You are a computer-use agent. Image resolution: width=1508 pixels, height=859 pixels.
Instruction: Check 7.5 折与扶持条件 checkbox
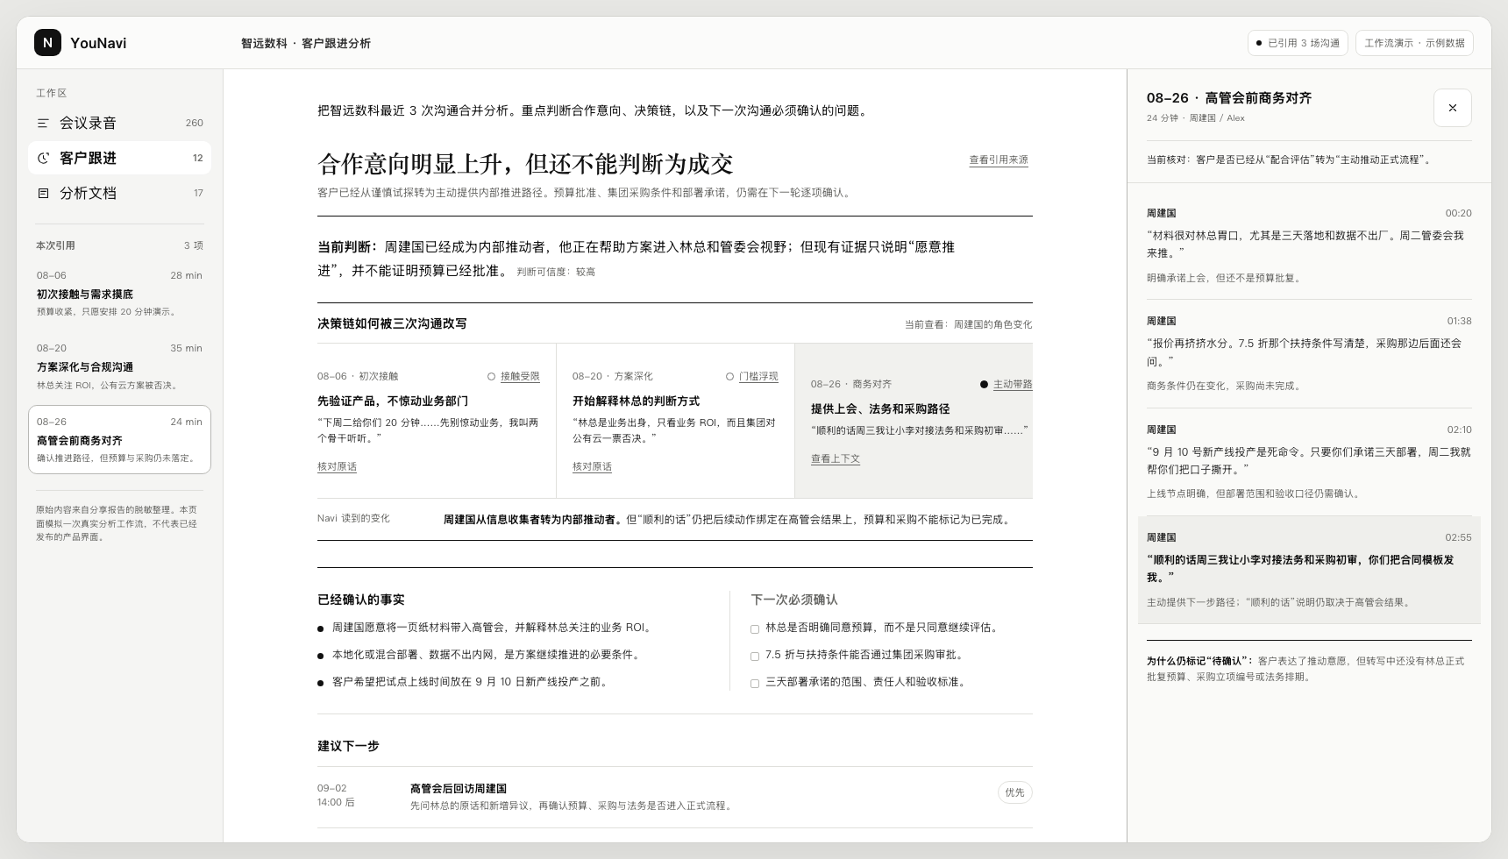click(755, 656)
